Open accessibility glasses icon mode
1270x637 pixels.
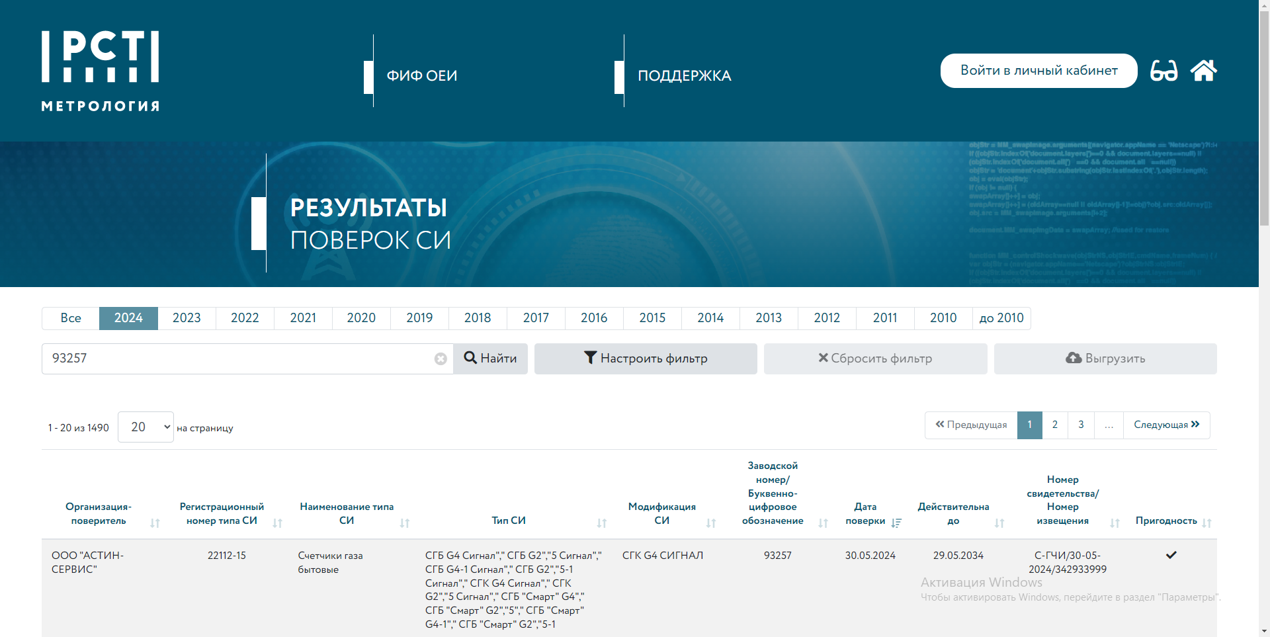1164,70
